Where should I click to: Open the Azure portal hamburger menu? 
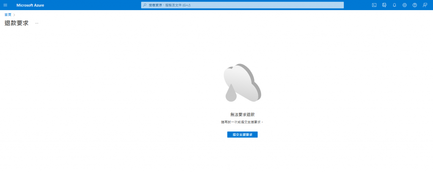pyautogui.click(x=5, y=5)
